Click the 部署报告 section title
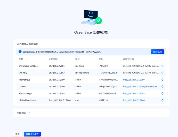The image size is (178, 137). (x=21, y=113)
